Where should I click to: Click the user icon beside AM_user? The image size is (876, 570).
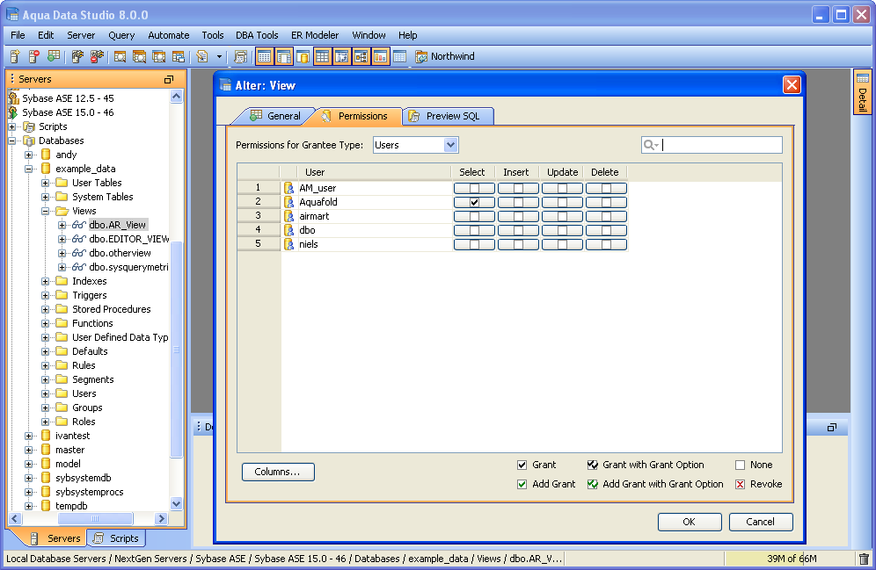tap(288, 188)
